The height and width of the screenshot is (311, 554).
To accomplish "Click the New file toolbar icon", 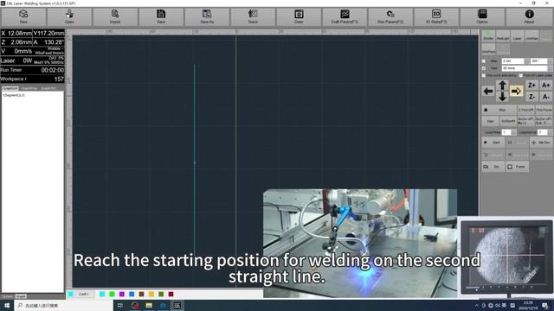I will [x=23, y=16].
